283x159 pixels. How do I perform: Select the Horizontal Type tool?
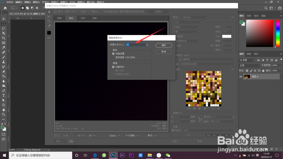[x=4, y=95]
